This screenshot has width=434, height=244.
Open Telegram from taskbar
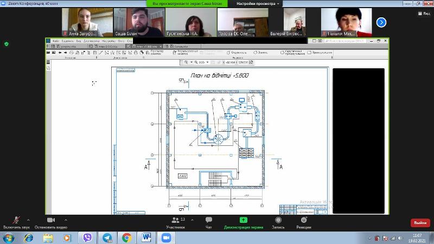tap(107, 238)
